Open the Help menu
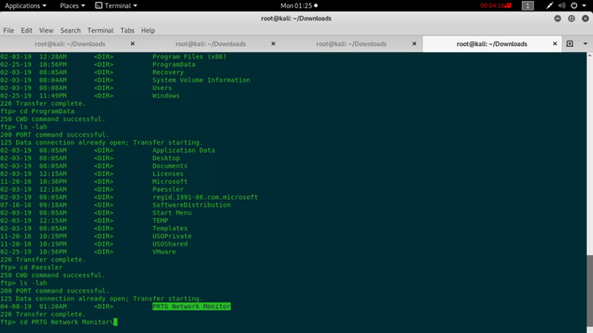Screen dimensions: 593x333 (x=148, y=30)
